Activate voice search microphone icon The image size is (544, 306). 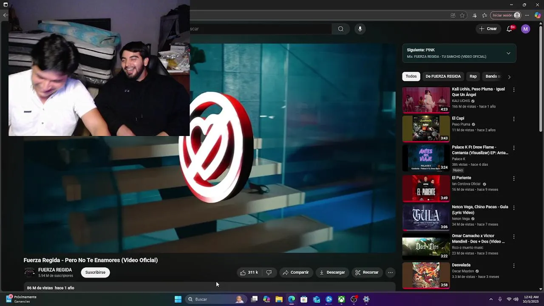[360, 29]
